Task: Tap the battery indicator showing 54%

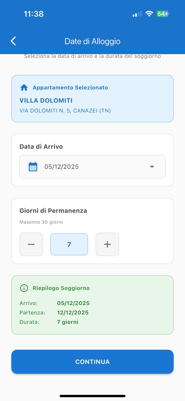Action: pyautogui.click(x=163, y=14)
